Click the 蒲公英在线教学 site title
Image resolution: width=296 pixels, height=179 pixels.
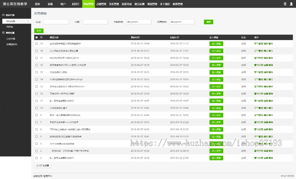tap(15, 4)
